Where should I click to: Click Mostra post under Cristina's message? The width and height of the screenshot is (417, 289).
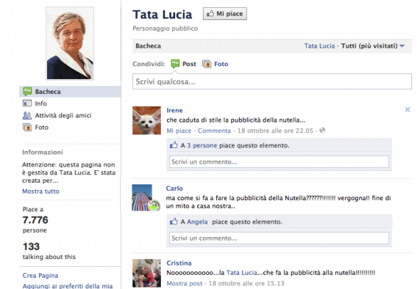click(184, 284)
